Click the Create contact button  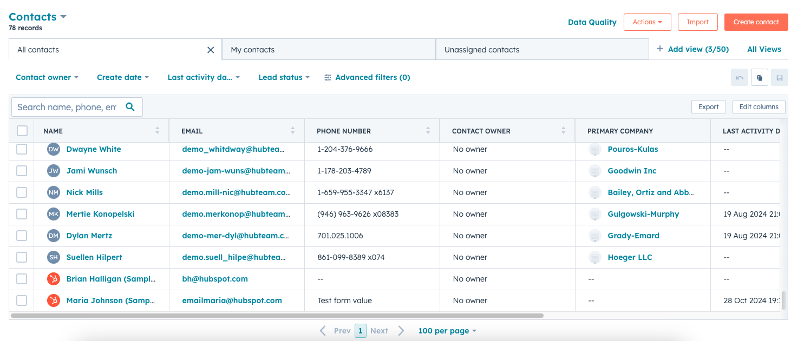pyautogui.click(x=756, y=22)
